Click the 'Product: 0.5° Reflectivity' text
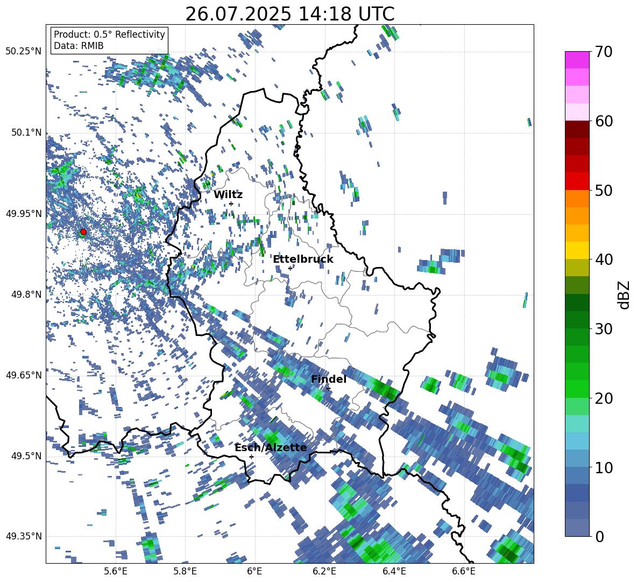This screenshot has width=637, height=582. (x=109, y=34)
